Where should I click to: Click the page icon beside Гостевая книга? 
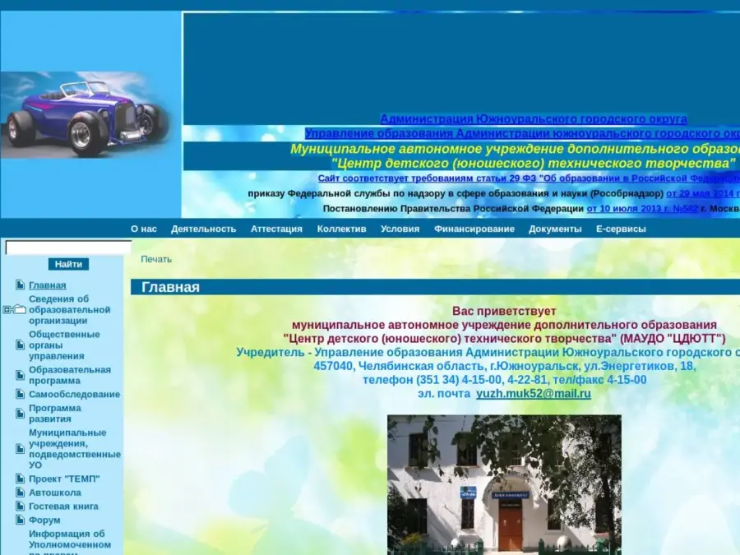pyautogui.click(x=21, y=506)
